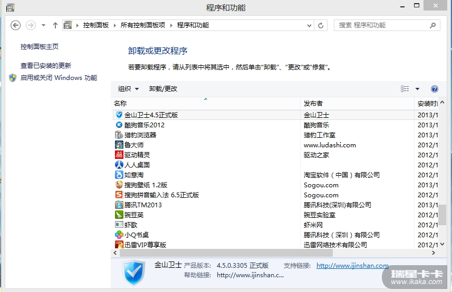Click 所有控制面板项 in the breadcrumb
This screenshot has width=452, height=292.
tap(143, 25)
